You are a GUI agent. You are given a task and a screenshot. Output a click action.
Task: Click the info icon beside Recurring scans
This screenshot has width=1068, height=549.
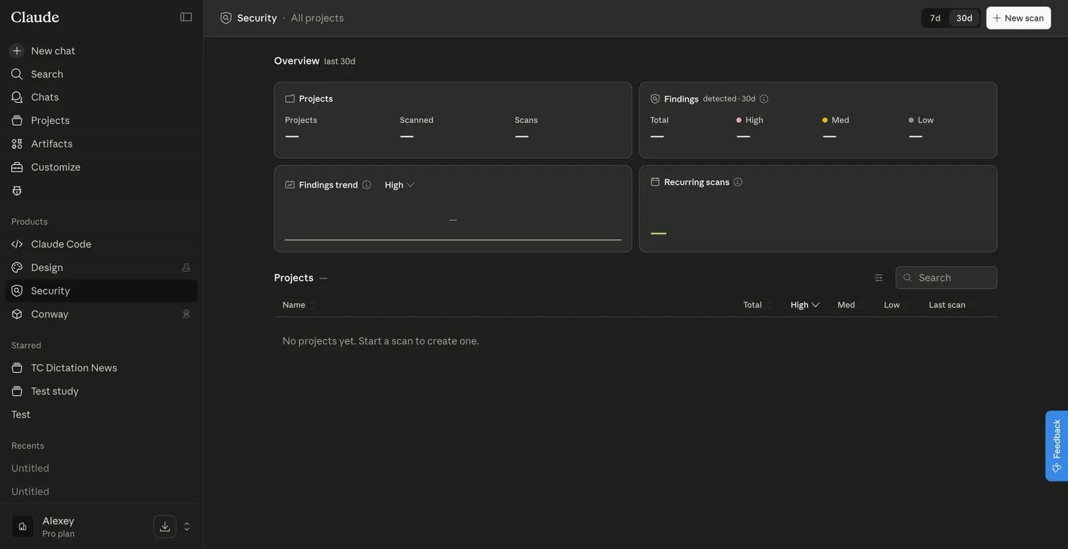click(738, 182)
